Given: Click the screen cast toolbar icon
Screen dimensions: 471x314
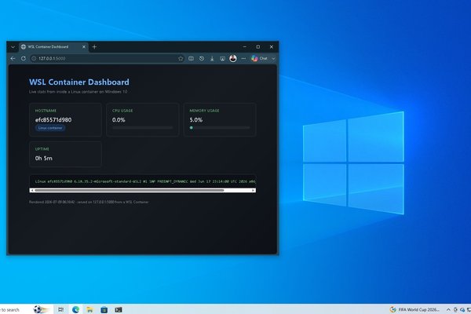Looking at the screenshot, I should [222, 59].
